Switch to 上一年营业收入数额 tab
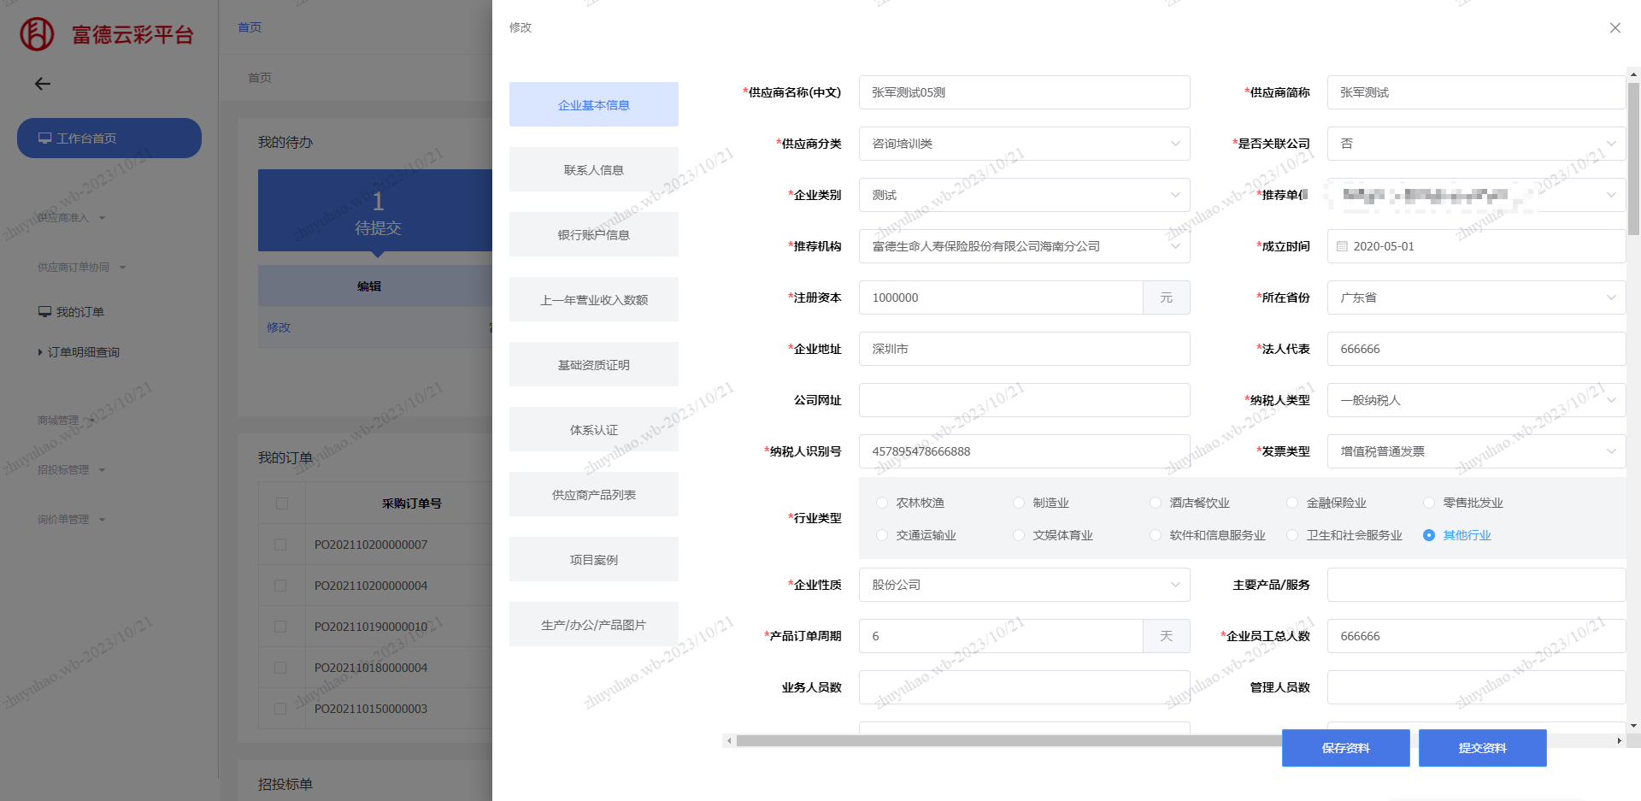This screenshot has width=1641, height=801. pos(594,299)
